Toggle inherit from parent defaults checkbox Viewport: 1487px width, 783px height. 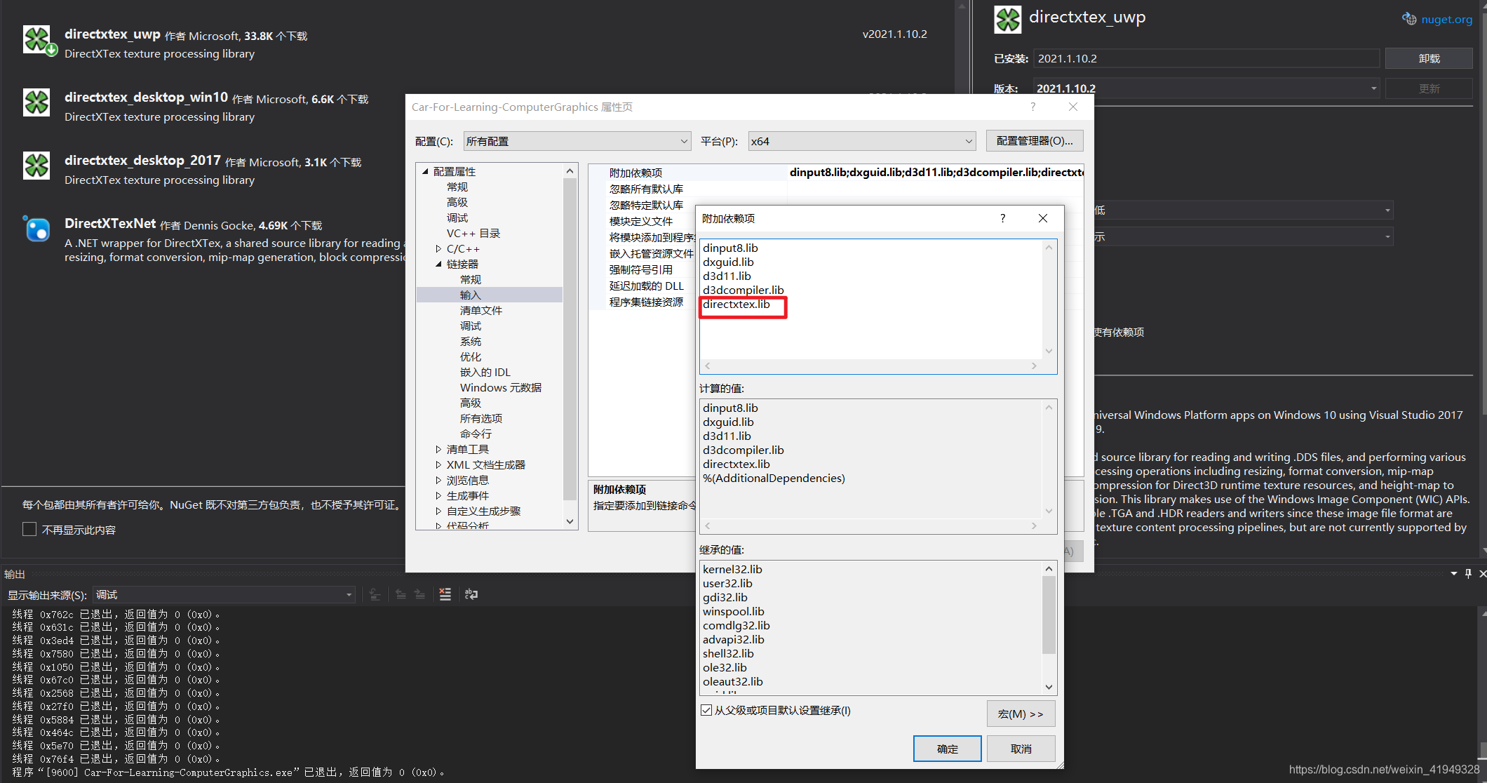pyautogui.click(x=706, y=710)
